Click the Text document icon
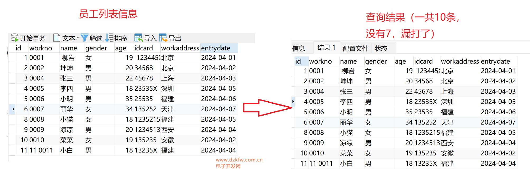 click(57, 38)
